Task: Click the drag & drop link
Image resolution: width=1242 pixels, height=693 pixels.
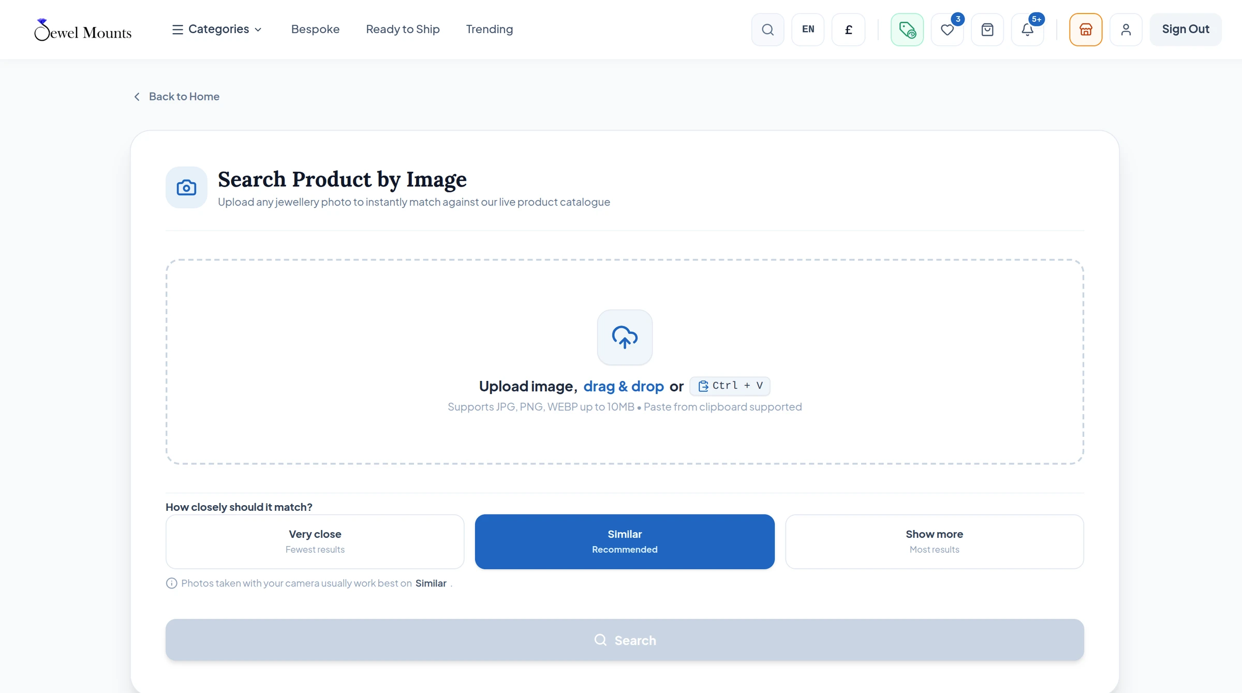Action: tap(624, 386)
